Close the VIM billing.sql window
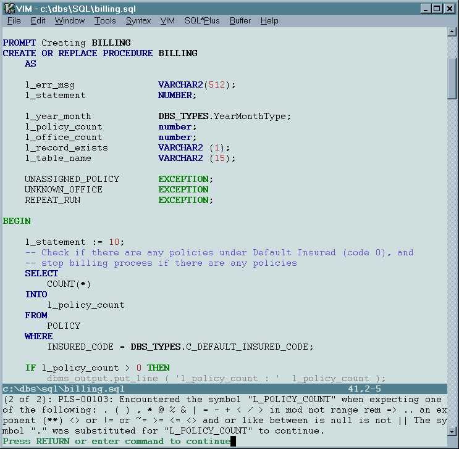Screen dimensions: 459x449 click(449, 9)
